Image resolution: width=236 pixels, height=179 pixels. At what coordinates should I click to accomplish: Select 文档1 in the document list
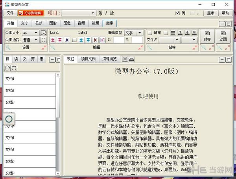[29, 79]
